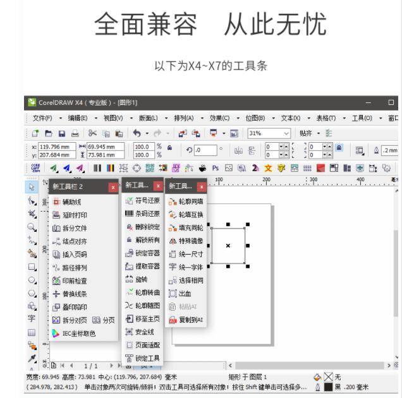Screen dimensions: 402x398
Task: Click the 轮廓转曲 button
Action: pos(143,292)
